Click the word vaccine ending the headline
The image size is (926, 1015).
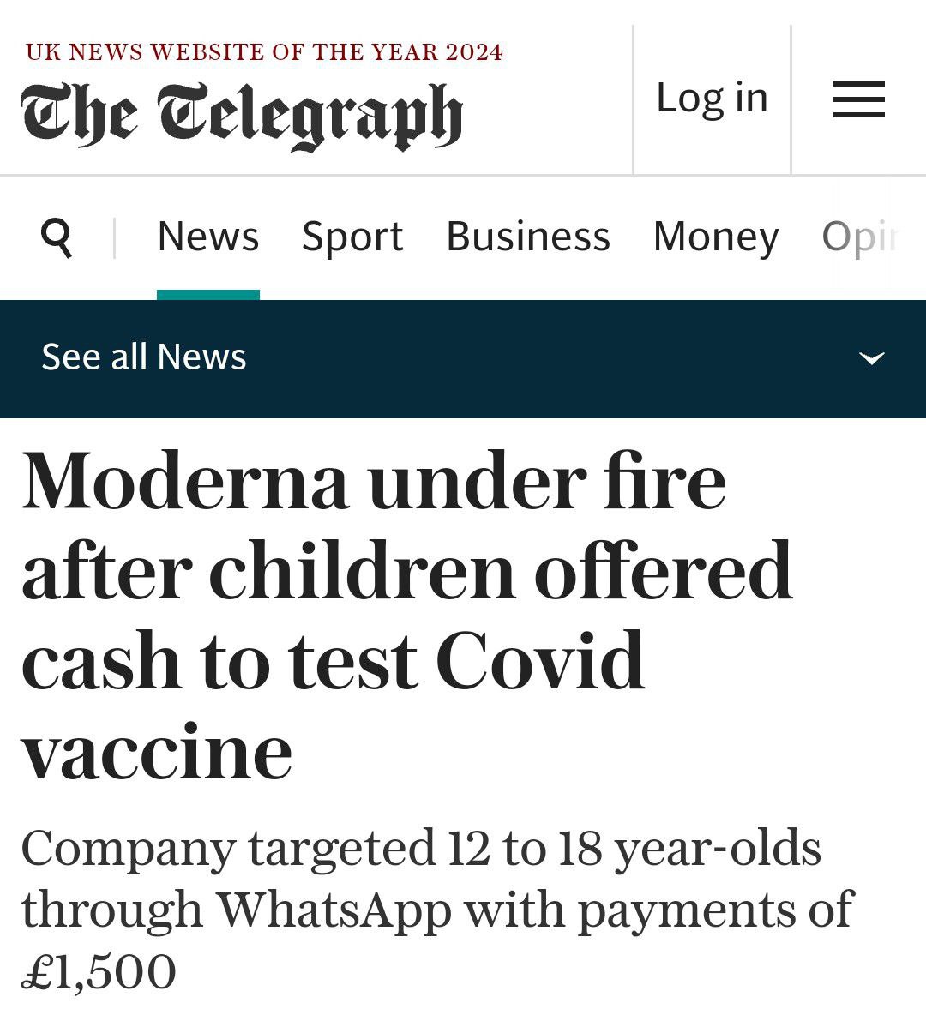pyautogui.click(x=157, y=752)
